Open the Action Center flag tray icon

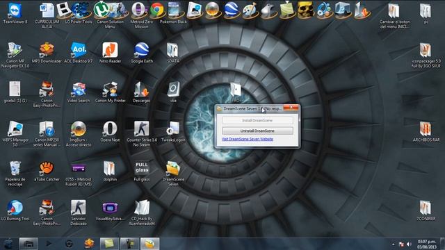pyautogui.click(x=401, y=244)
